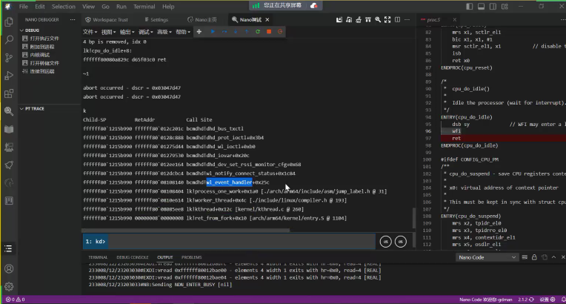The height and width of the screenshot is (304, 566).
Task: Split the editor right
Action: [397, 20]
